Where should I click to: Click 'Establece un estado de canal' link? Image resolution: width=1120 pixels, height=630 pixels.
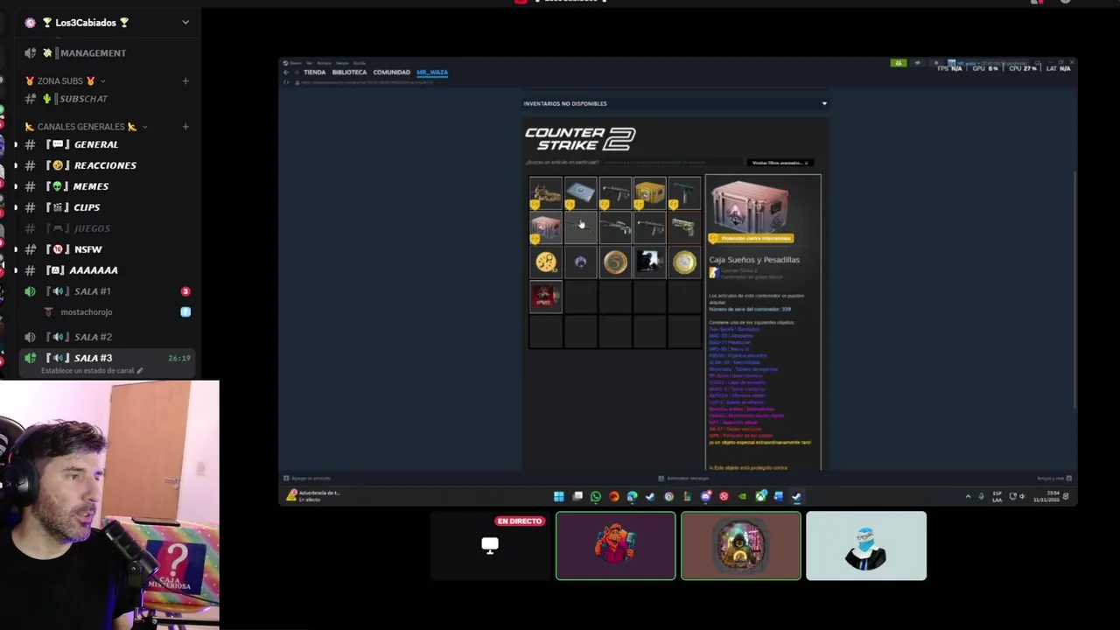[91, 371]
